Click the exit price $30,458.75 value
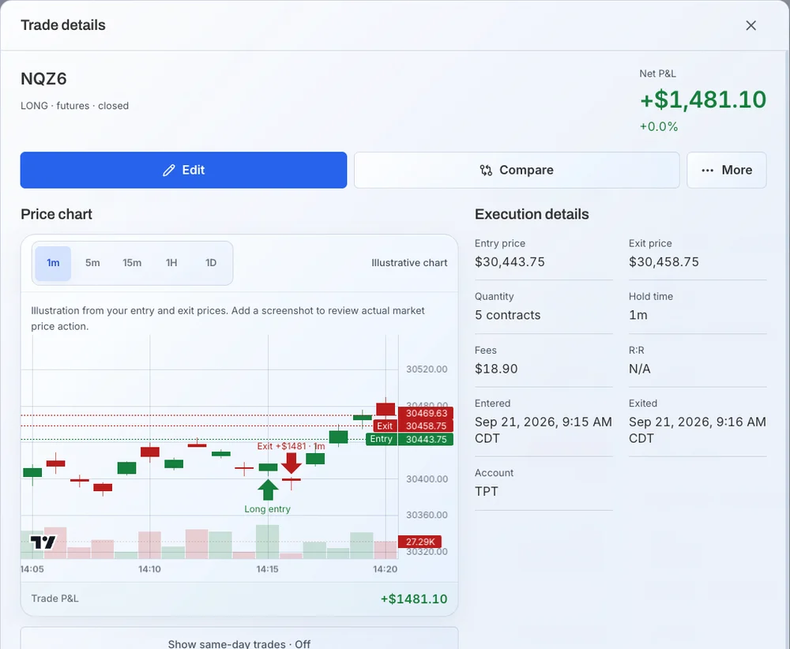The height and width of the screenshot is (649, 790). click(x=664, y=262)
